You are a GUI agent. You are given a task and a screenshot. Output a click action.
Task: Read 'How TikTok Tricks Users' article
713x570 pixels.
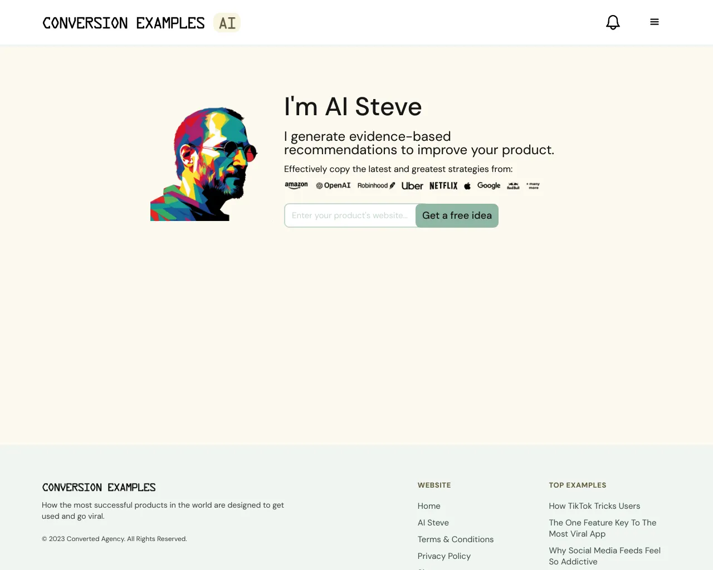pos(594,505)
